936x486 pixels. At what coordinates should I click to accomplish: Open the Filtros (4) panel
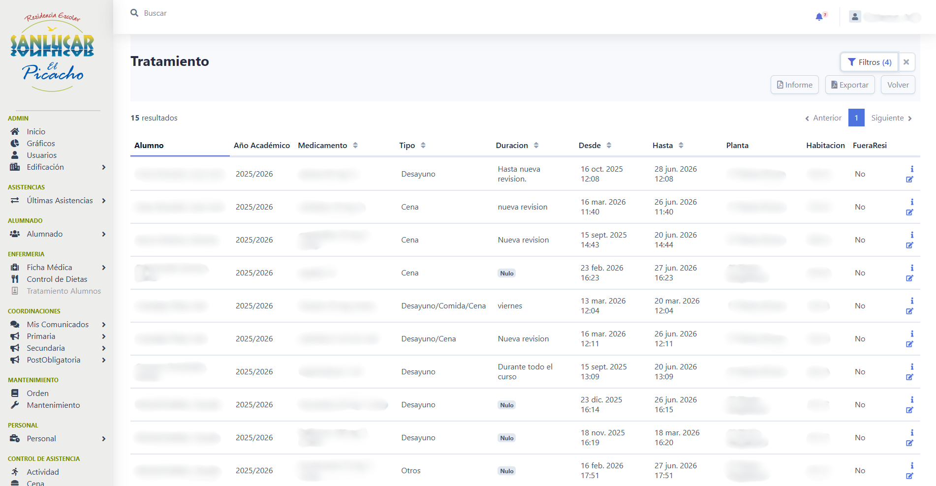[x=869, y=62]
